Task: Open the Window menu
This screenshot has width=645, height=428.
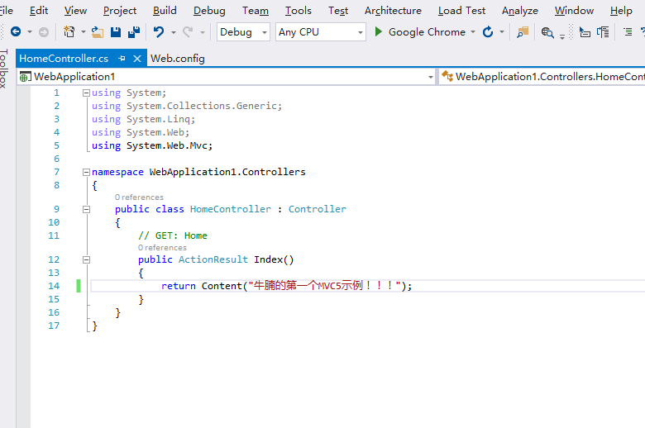Action: click(x=574, y=10)
